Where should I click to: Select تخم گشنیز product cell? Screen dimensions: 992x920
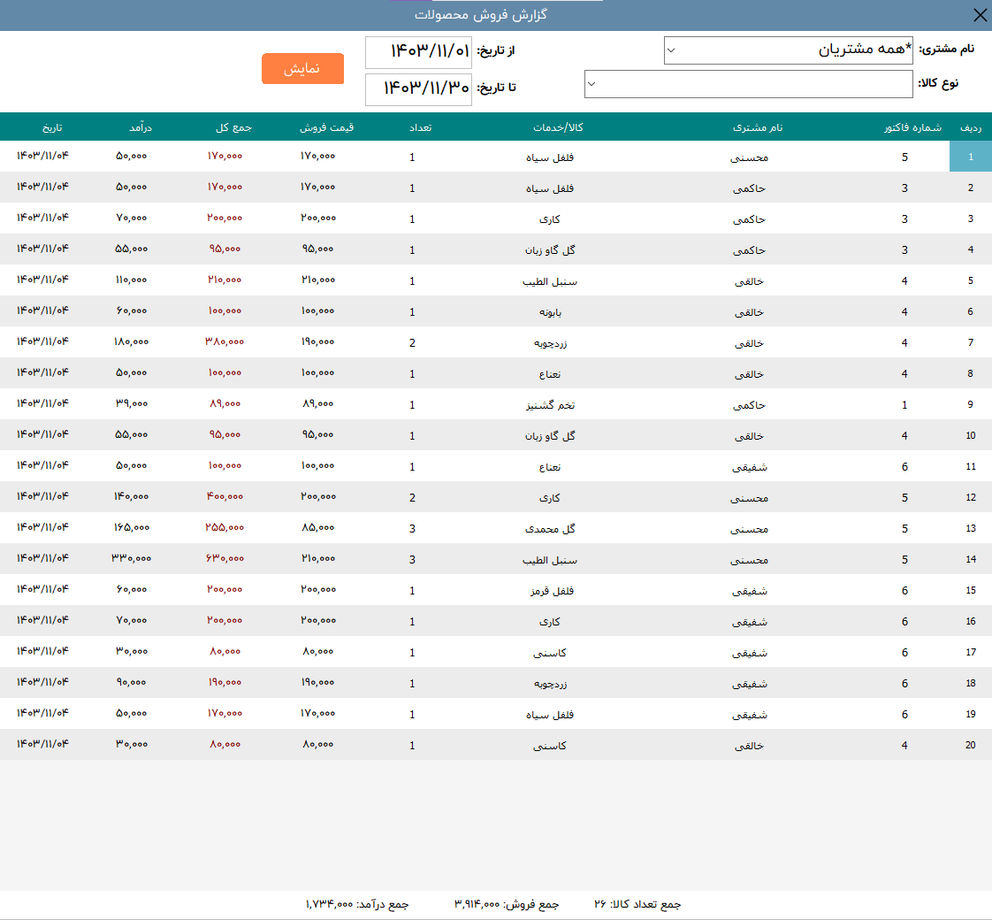coord(550,405)
